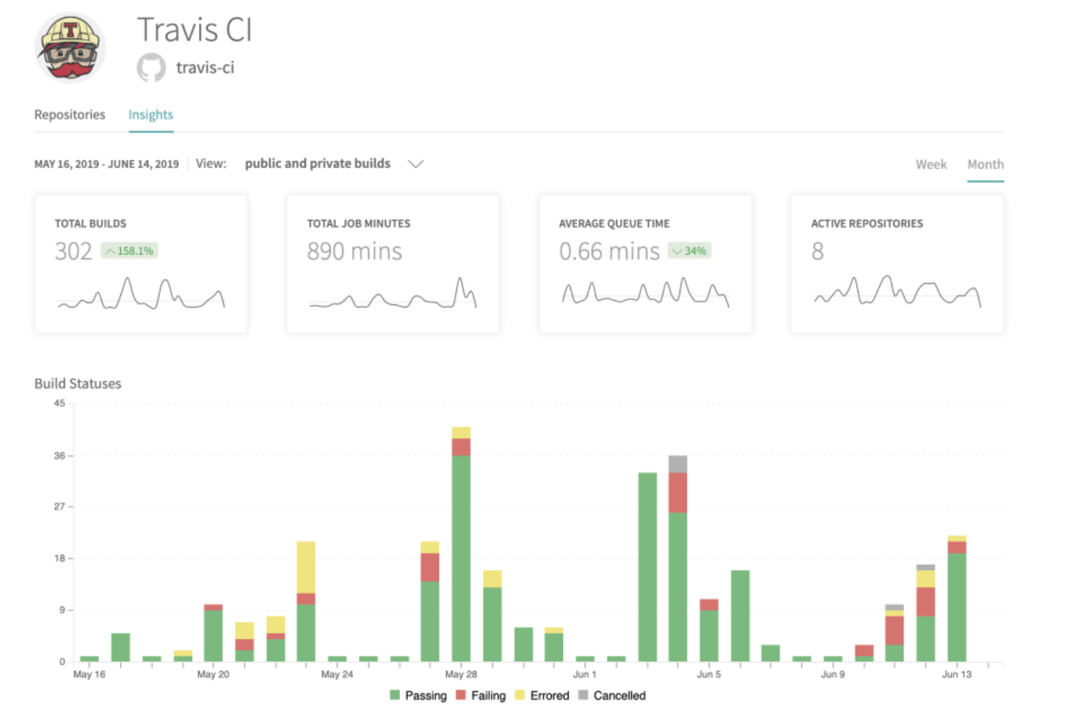Click the all-green Jun 3 bar
The width and height of the screenshot is (1086, 724).
pos(647,567)
